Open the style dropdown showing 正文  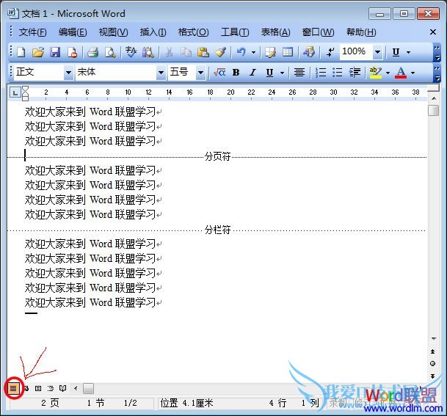[x=68, y=73]
